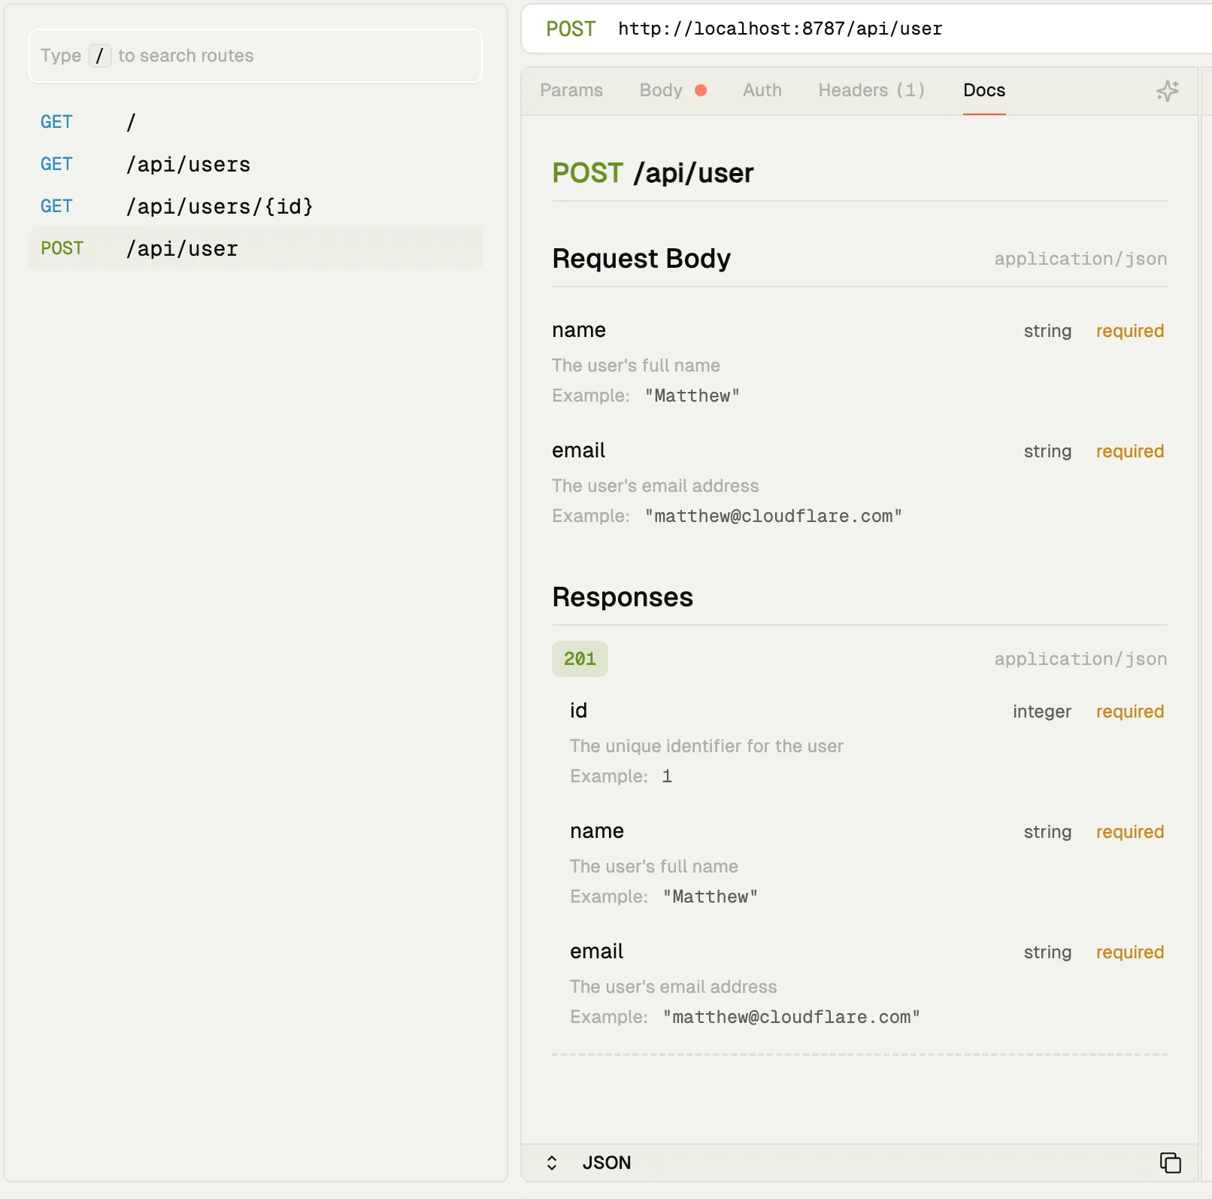The image size is (1212, 1199).
Task: Select the POST /api/user route
Action: coord(182,248)
